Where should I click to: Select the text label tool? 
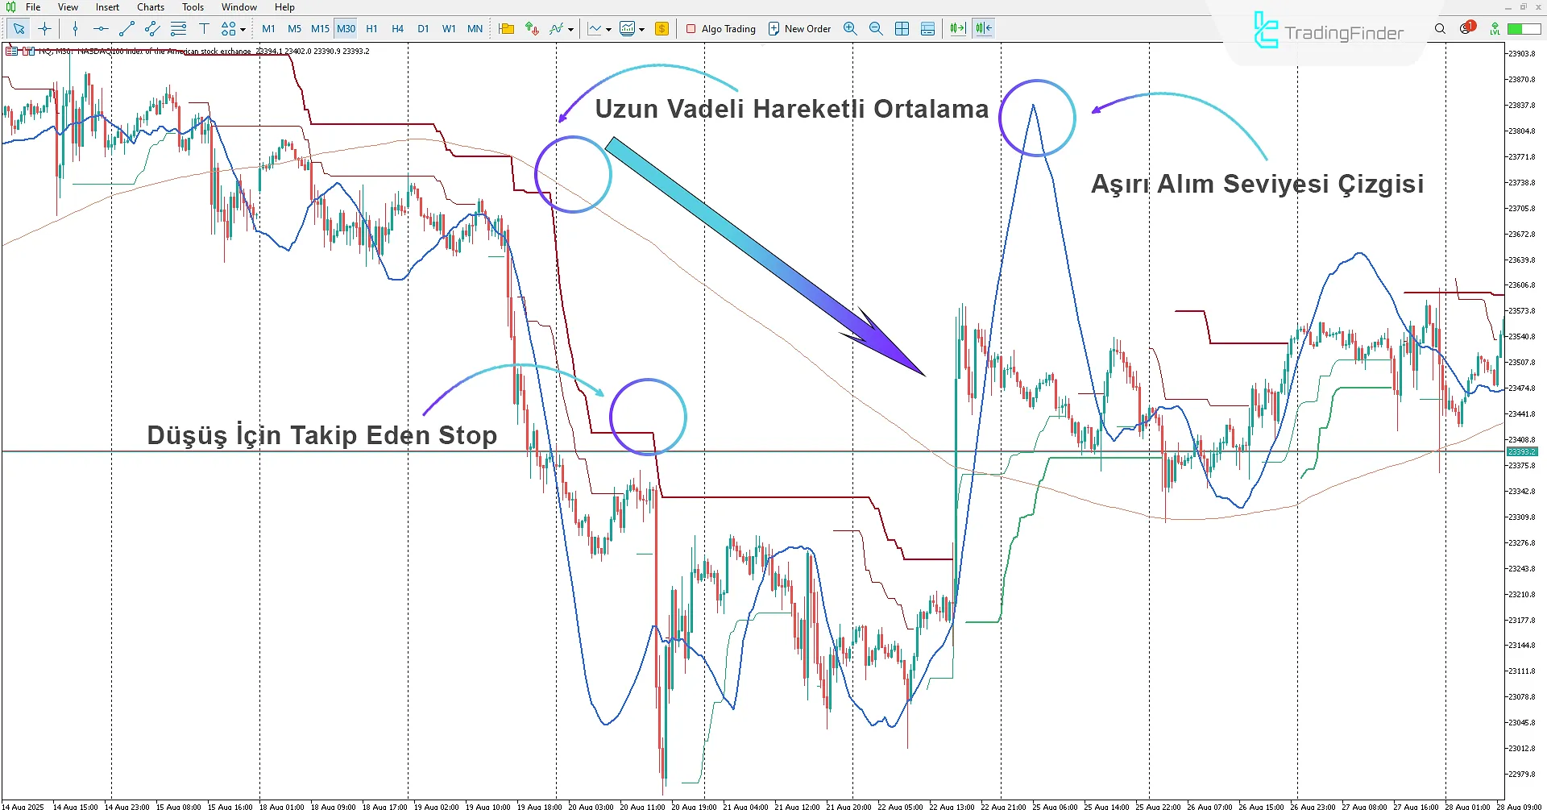[x=204, y=29]
